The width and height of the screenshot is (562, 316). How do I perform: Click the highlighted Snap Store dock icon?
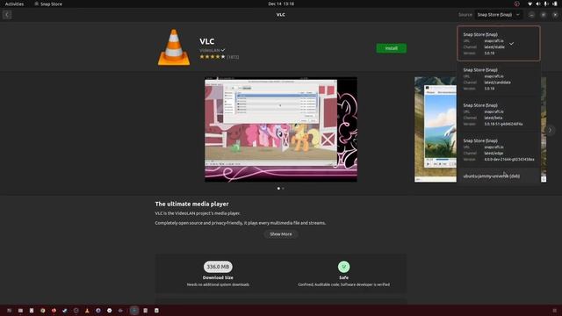point(134,311)
